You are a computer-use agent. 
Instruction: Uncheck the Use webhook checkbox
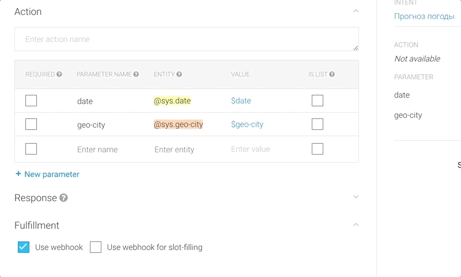click(24, 247)
